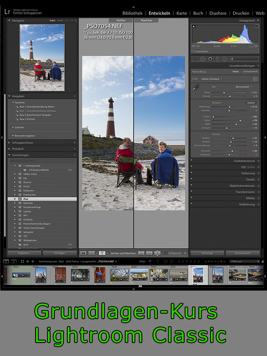
Task: Open the Adobe Standard profile dropdown
Action: click(211, 79)
